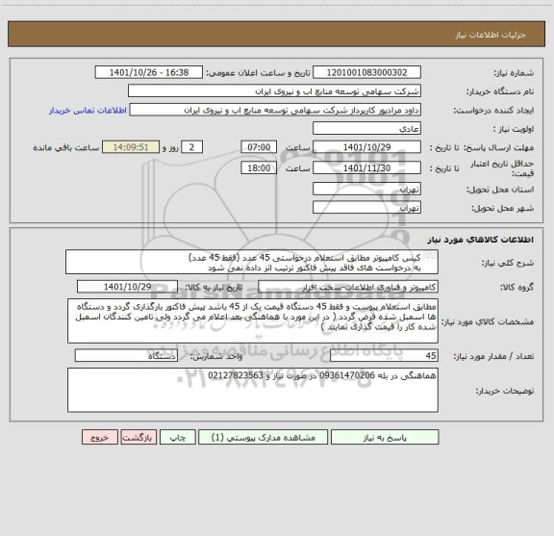Click the ایجاد کننده درخواست field
Image resolution: width=554 pixels, height=536 pixels.
tap(275, 110)
